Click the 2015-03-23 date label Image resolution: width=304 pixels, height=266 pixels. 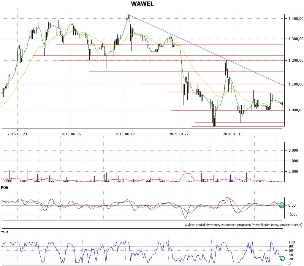click(x=17, y=134)
